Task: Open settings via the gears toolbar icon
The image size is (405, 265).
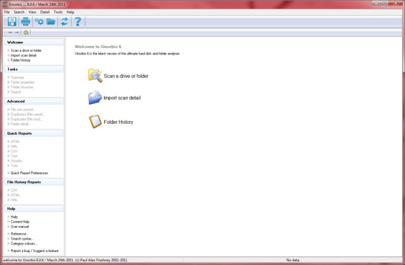Action: 39,22
